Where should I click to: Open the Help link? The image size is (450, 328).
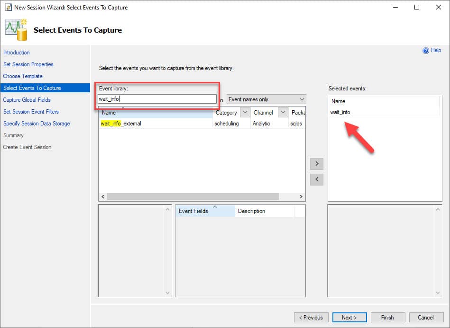tap(436, 51)
